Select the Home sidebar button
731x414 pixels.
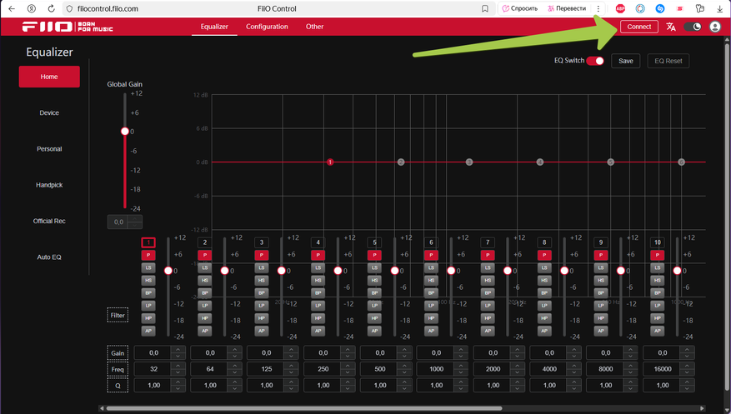pyautogui.click(x=49, y=77)
